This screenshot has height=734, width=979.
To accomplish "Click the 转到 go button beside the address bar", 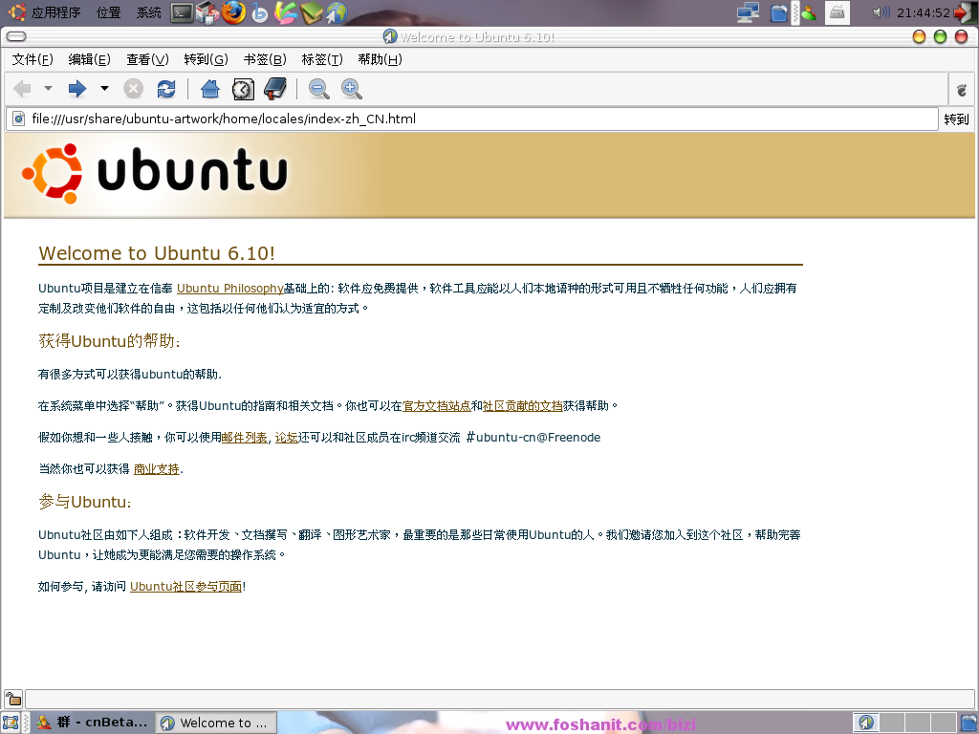I will coord(956,119).
